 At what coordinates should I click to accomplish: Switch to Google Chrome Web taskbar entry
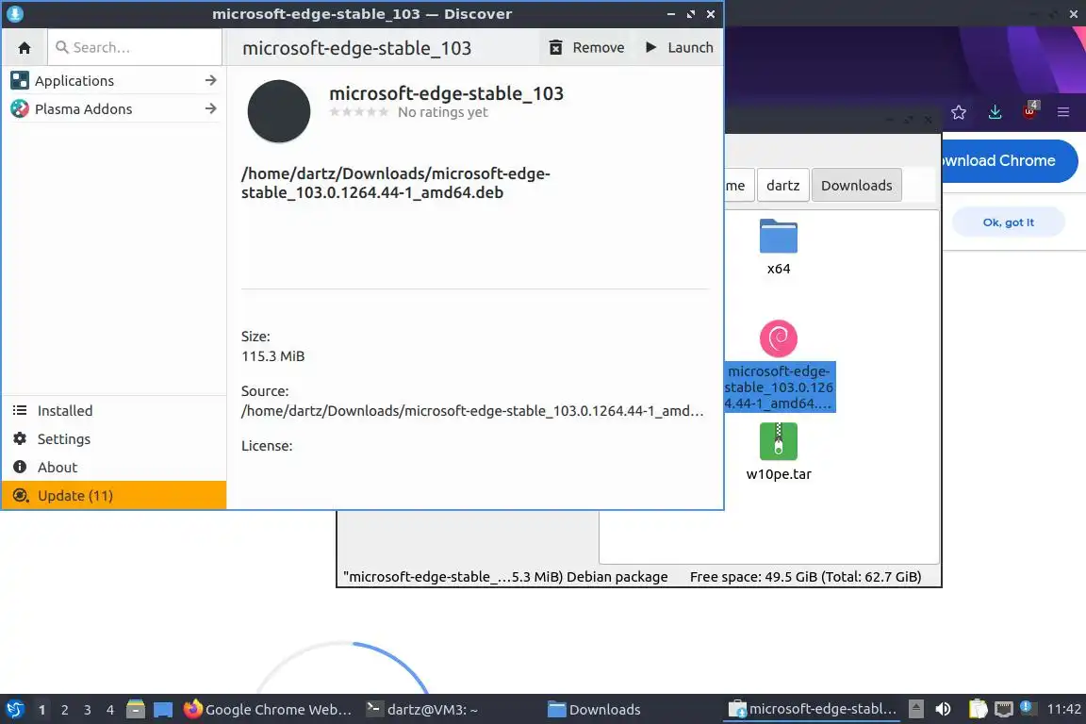(x=268, y=710)
